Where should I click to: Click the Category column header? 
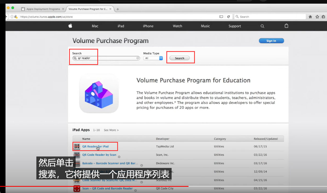coord(220,139)
